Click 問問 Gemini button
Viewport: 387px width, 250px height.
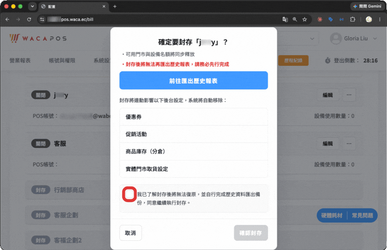367,6
